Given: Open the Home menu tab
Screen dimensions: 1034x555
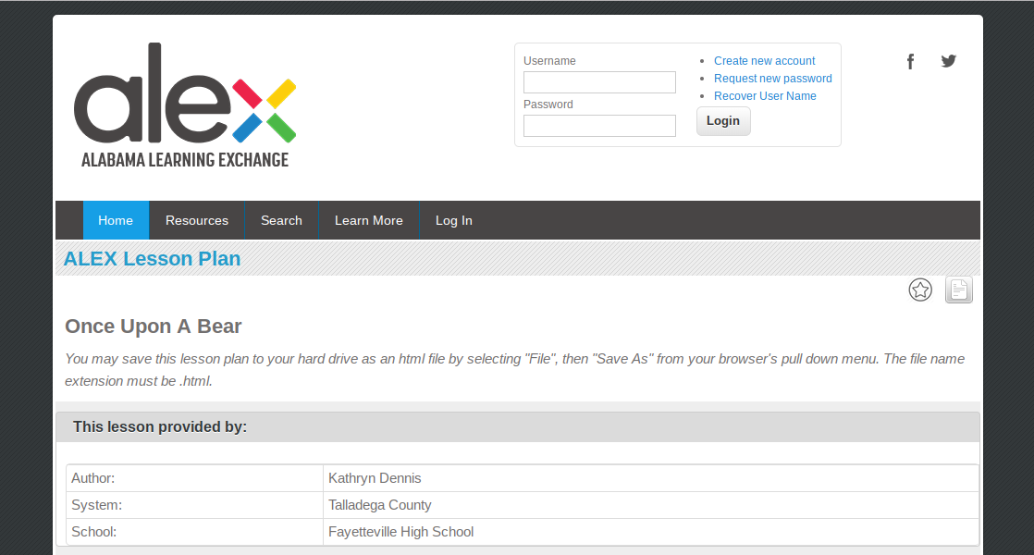Looking at the screenshot, I should click(116, 220).
